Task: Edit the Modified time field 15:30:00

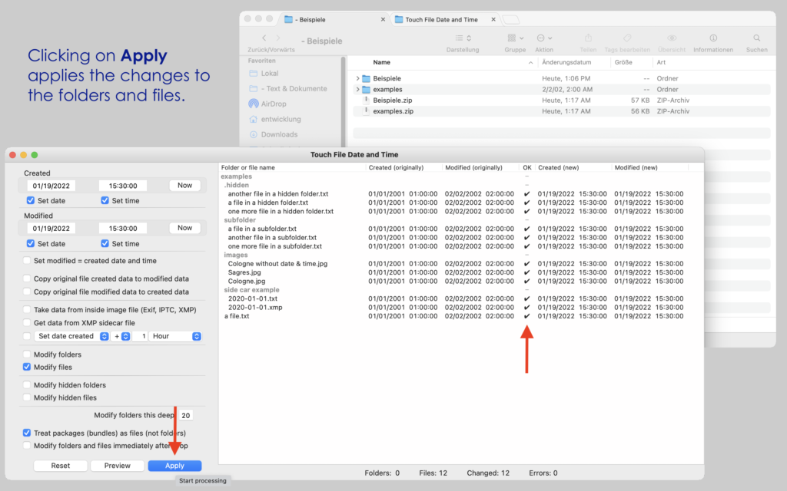Action: pyautogui.click(x=123, y=229)
